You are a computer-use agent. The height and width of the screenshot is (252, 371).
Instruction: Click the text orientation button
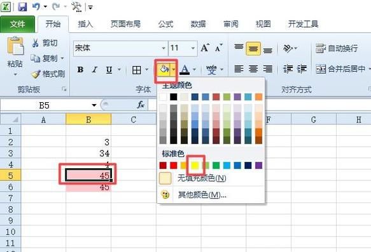click(288, 48)
